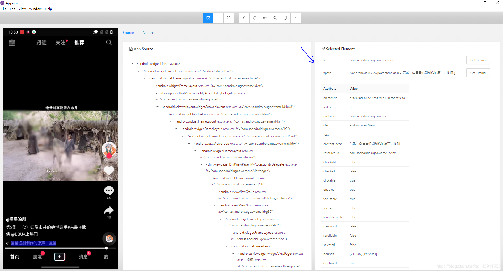Tap 我 in bottom navigation

[x=106, y=257]
